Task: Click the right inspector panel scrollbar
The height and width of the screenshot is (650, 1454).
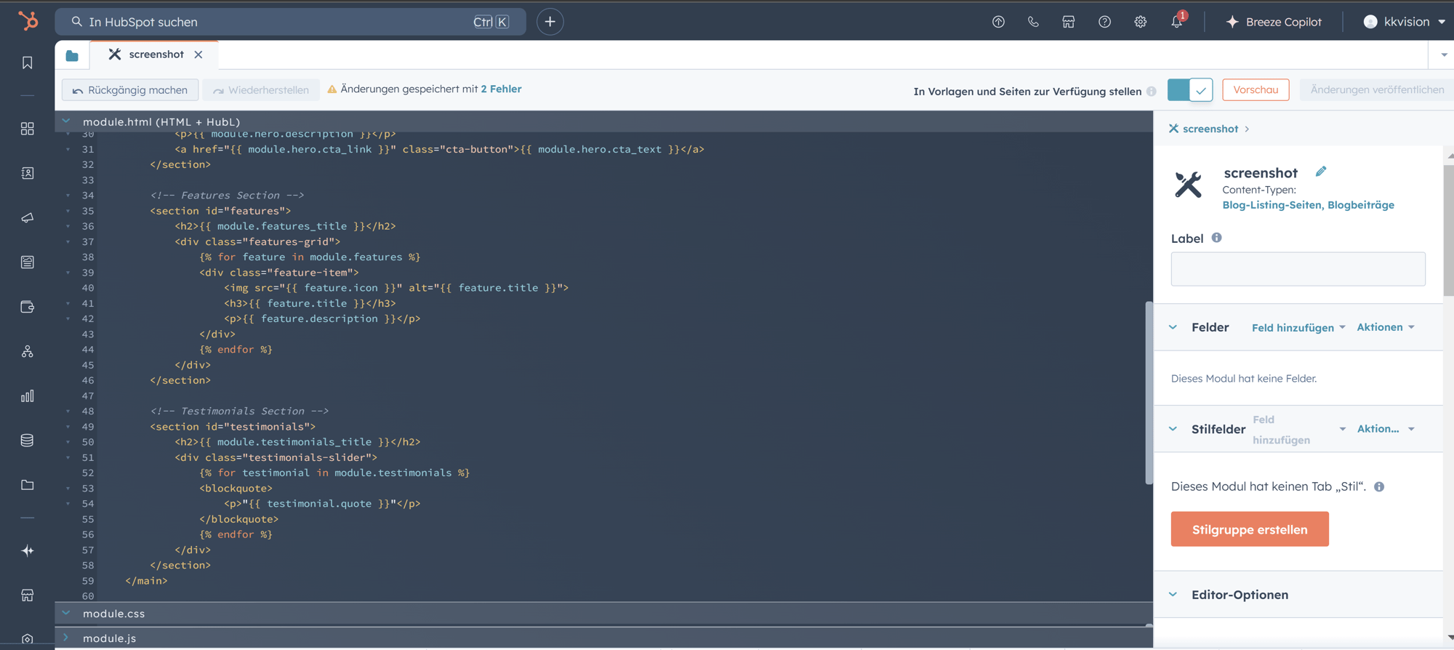Action: tap(1449, 230)
